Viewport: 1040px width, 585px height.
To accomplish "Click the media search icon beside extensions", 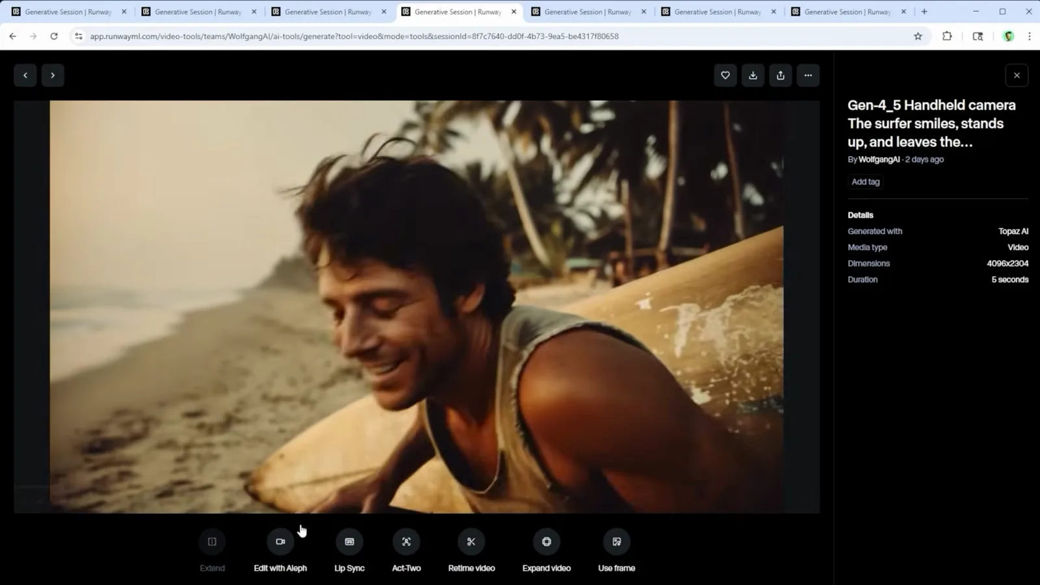I will 978,36.
